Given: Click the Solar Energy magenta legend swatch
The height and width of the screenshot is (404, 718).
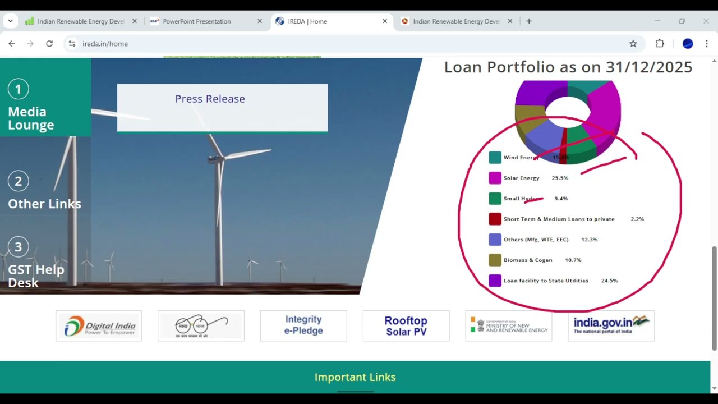Looking at the screenshot, I should 495,178.
